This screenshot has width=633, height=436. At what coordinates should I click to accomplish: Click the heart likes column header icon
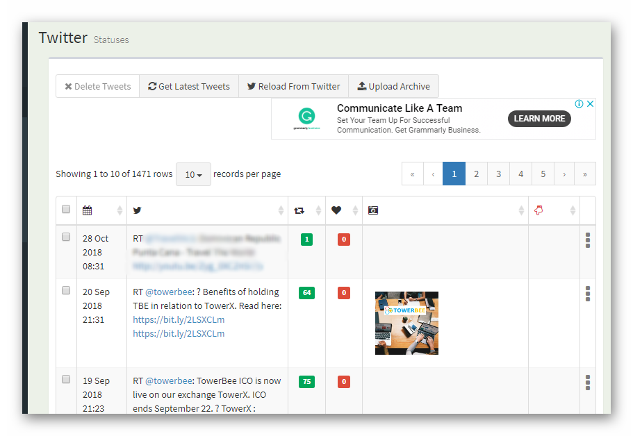click(x=336, y=210)
